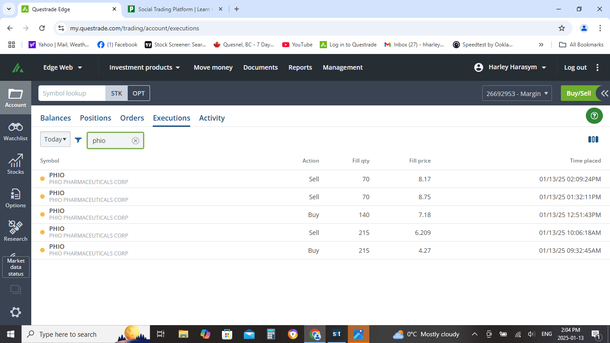Open the three-dot more menu in header
Viewport: 610px width, 343px height.
[597, 67]
